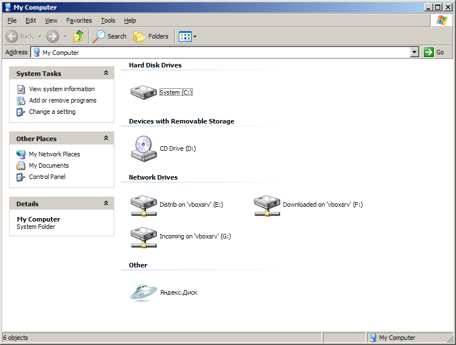Toggle the Folders pane button
The height and width of the screenshot is (345, 456).
tap(151, 36)
